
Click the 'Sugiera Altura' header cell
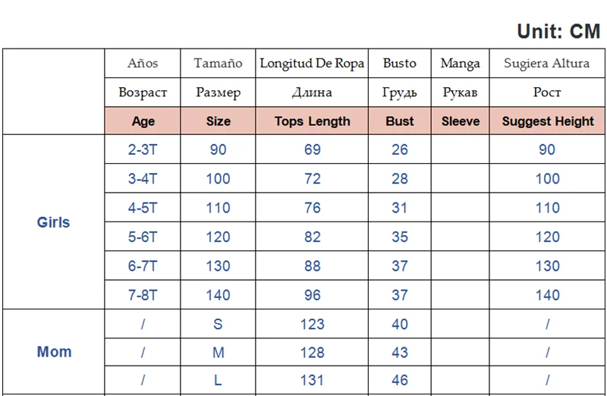[x=547, y=64]
